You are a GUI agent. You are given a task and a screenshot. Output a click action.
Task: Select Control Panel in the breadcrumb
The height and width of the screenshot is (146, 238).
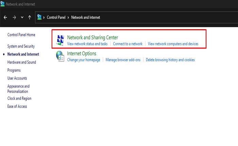tap(57, 17)
